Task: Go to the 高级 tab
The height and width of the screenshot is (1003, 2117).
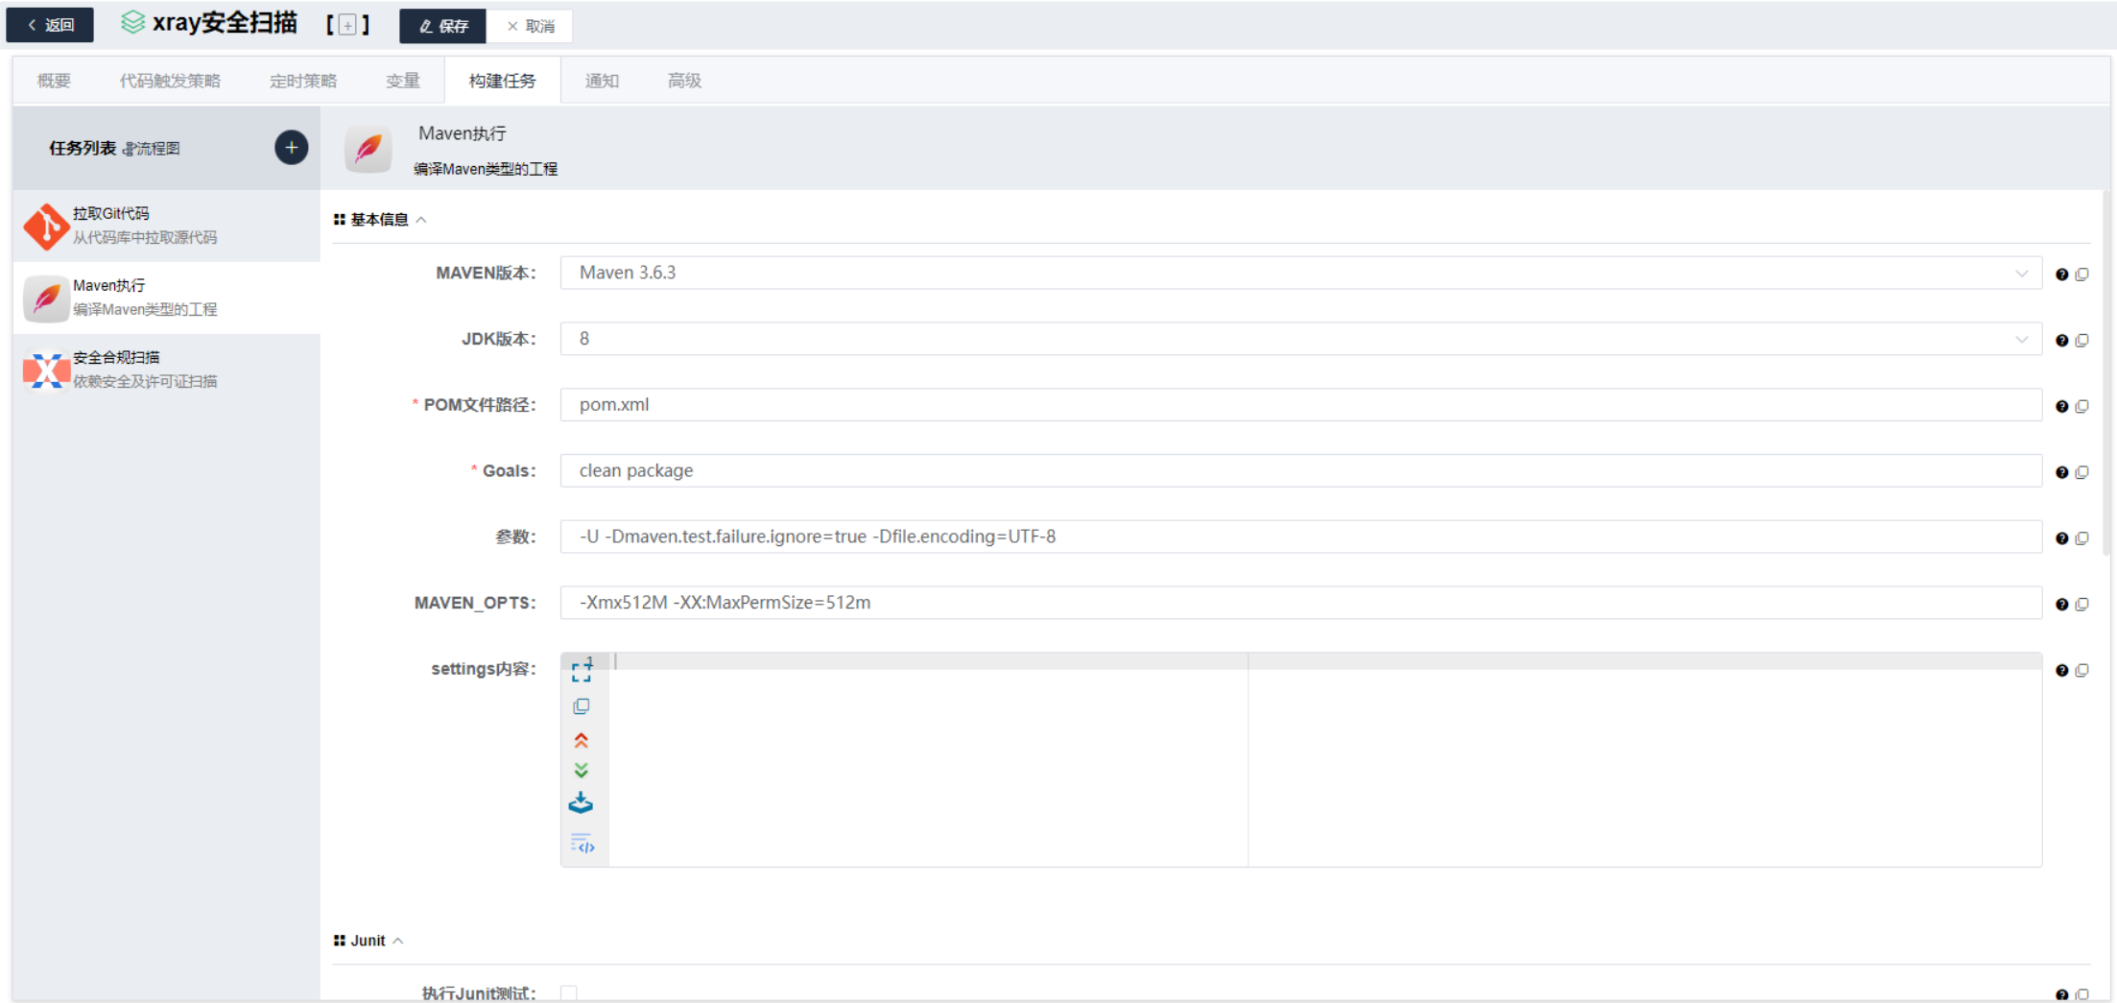Action: 684,81
